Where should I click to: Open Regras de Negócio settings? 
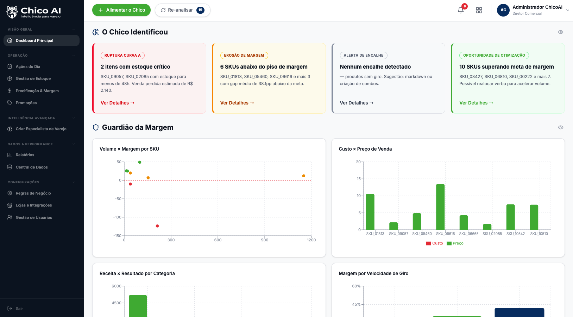pyautogui.click(x=42, y=193)
